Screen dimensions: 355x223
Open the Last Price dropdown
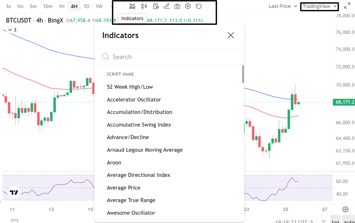coord(283,6)
